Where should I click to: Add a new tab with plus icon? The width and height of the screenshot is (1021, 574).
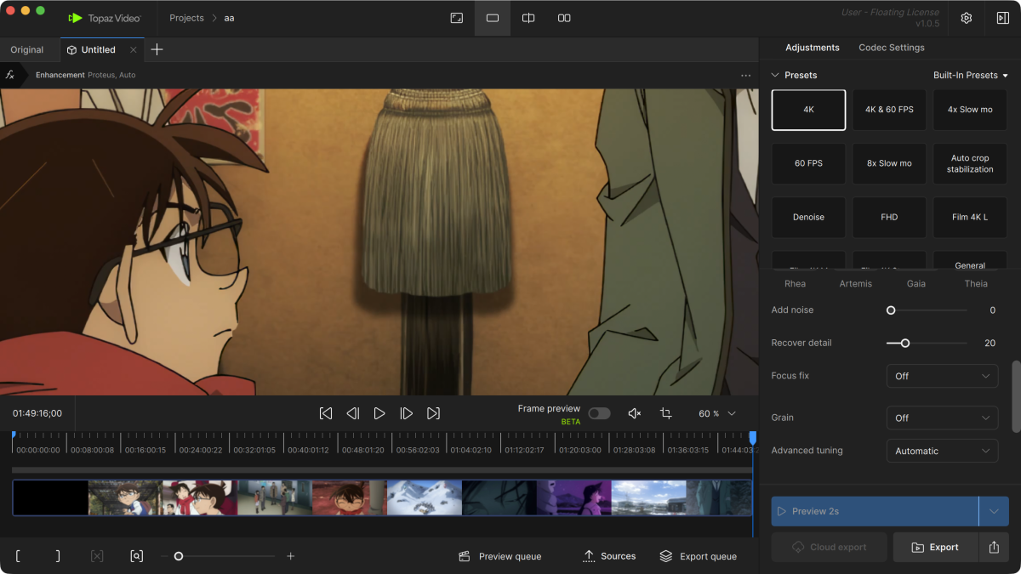(x=157, y=49)
